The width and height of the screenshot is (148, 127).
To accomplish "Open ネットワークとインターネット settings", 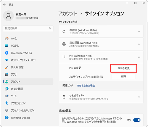I will tap(28, 60).
